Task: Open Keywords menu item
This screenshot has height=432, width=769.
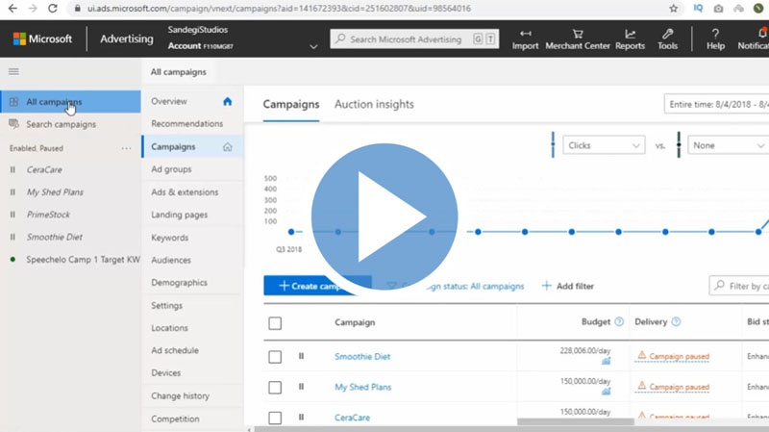Action: click(x=170, y=238)
